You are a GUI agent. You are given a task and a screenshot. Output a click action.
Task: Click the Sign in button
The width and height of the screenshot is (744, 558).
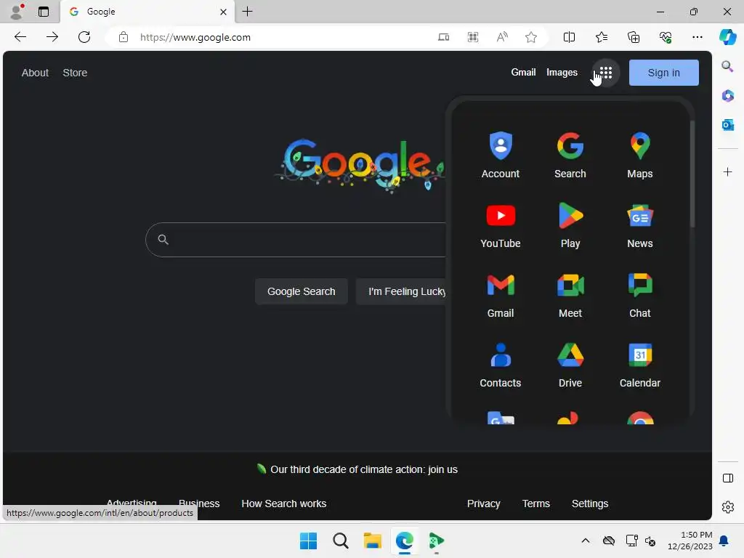[x=663, y=73]
